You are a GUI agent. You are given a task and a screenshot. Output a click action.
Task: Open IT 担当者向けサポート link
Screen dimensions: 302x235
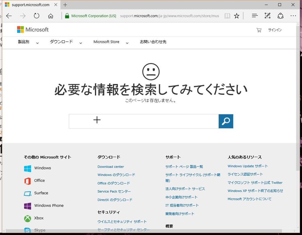(x=182, y=205)
